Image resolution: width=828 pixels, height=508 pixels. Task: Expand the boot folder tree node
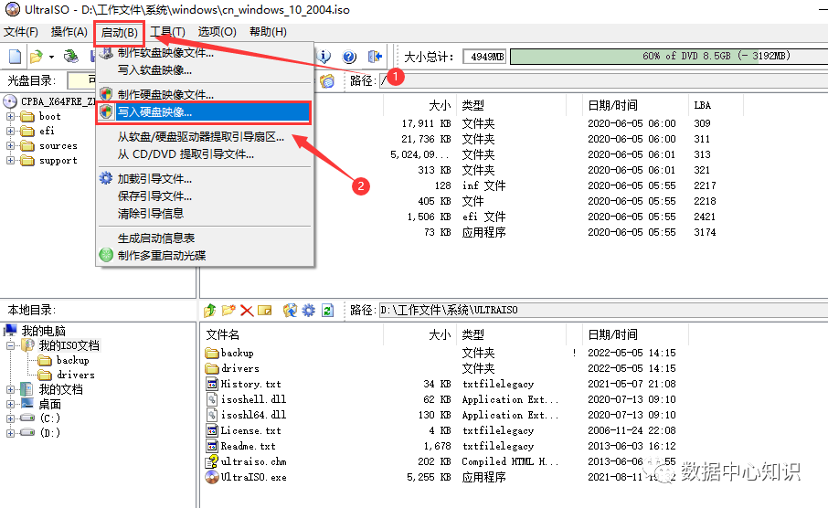click(x=10, y=116)
